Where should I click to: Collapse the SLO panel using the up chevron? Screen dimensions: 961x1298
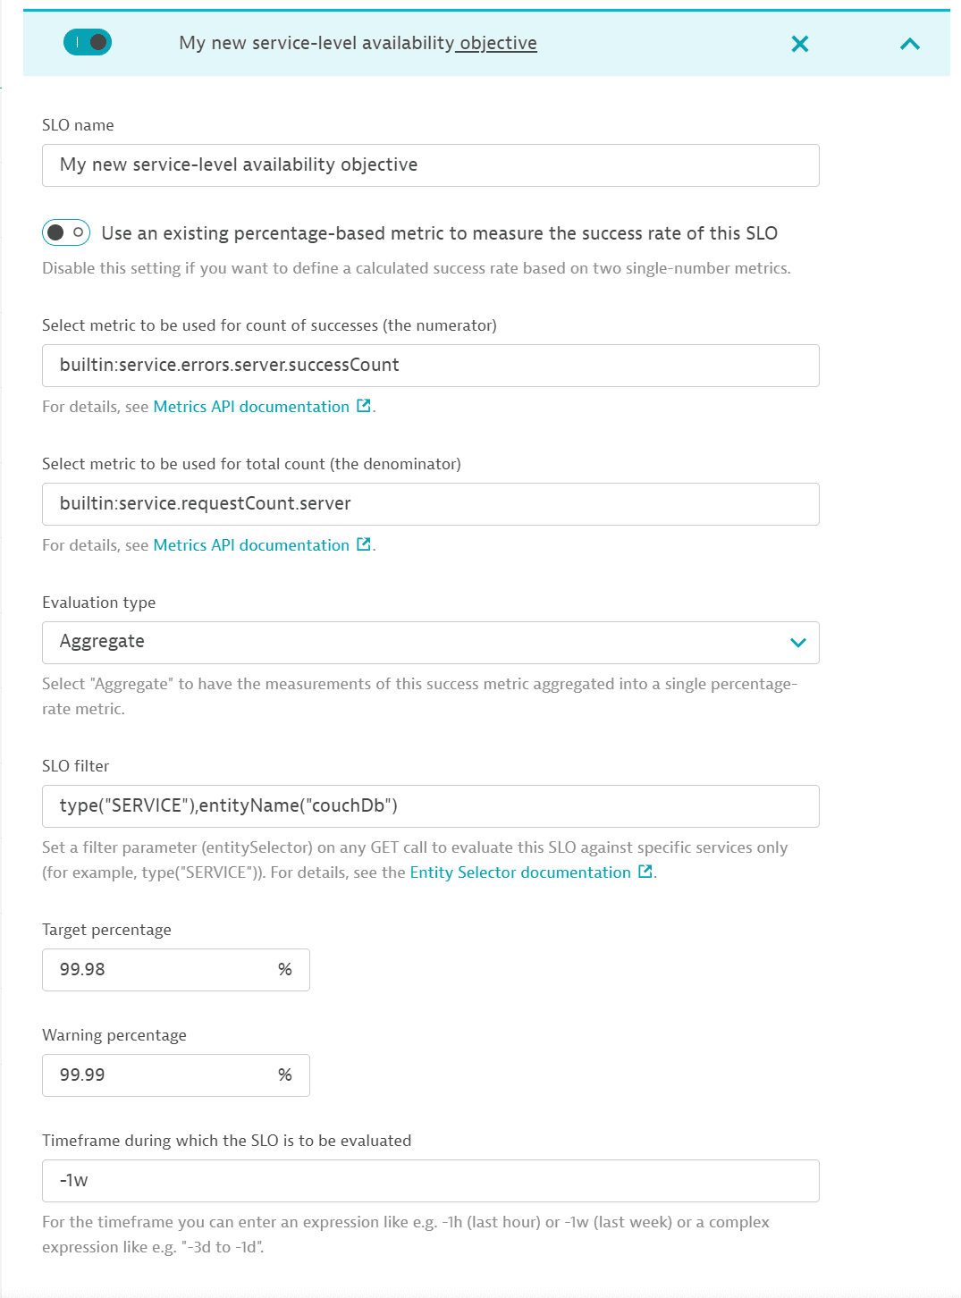(910, 43)
